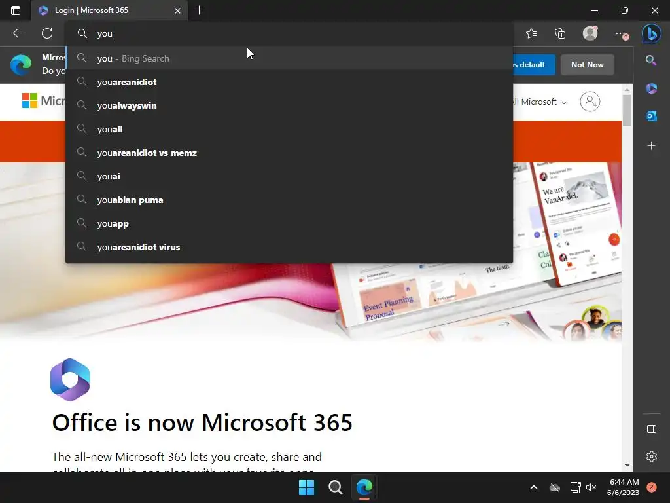Open notifications badge showing 2
The image size is (670, 503).
652,487
